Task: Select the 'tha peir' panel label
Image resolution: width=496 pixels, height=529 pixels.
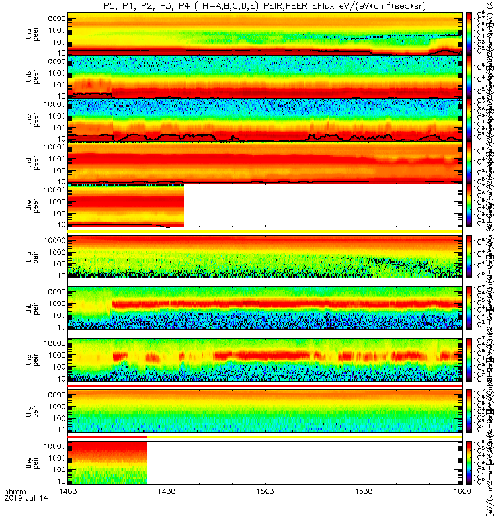Action: (x=32, y=257)
